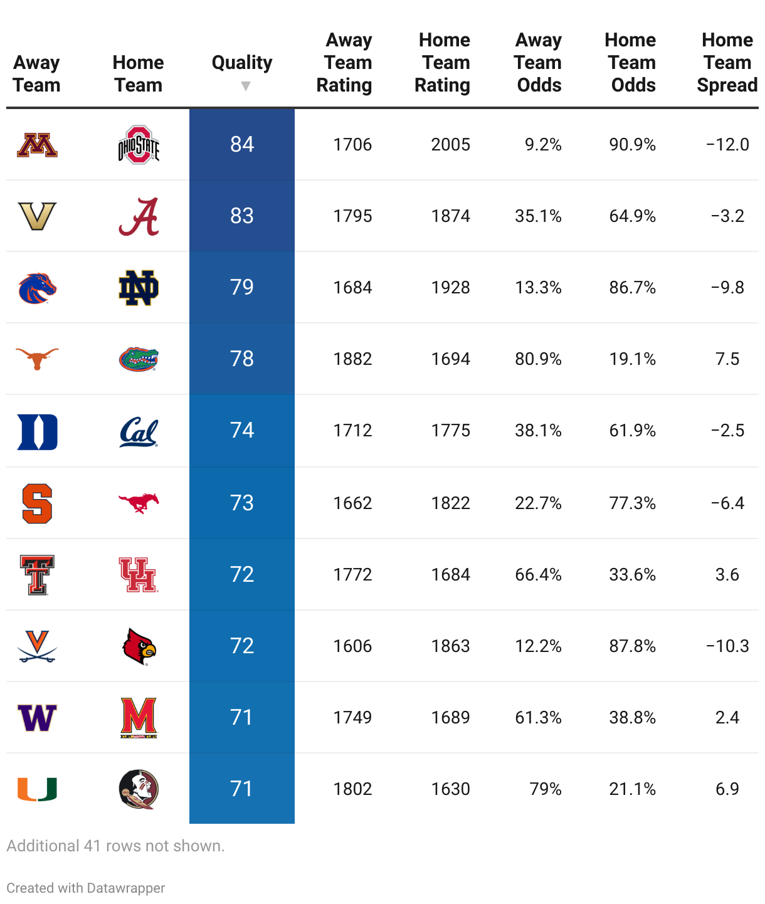The width and height of the screenshot is (765, 904).
Task: Click the Home Team Odds header
Action: pos(630,63)
